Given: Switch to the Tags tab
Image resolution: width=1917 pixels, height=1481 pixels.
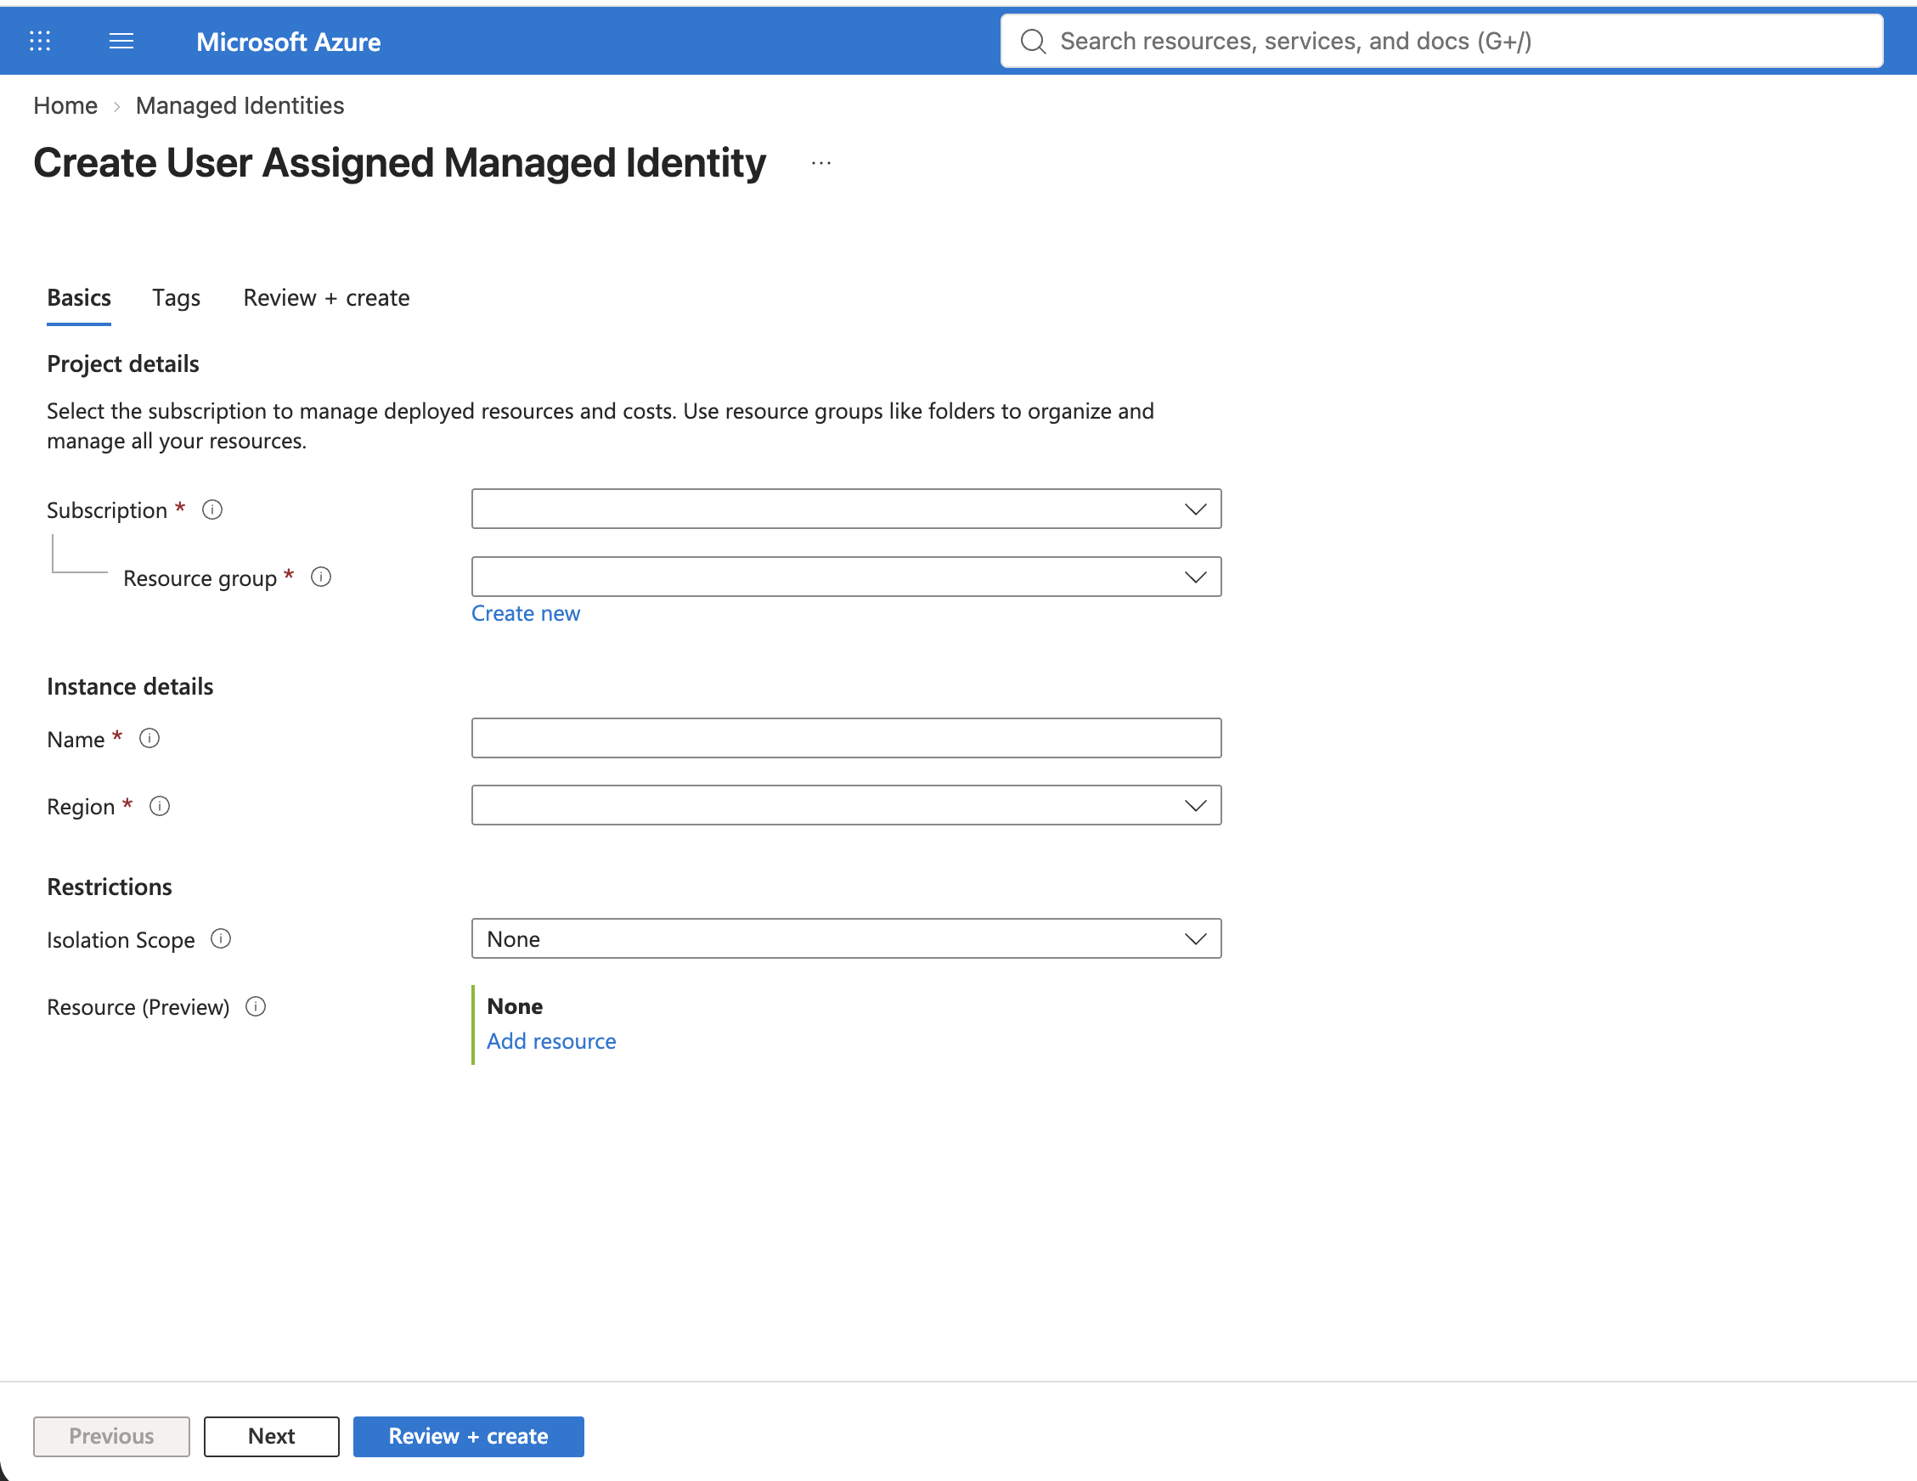Looking at the screenshot, I should tap(177, 298).
